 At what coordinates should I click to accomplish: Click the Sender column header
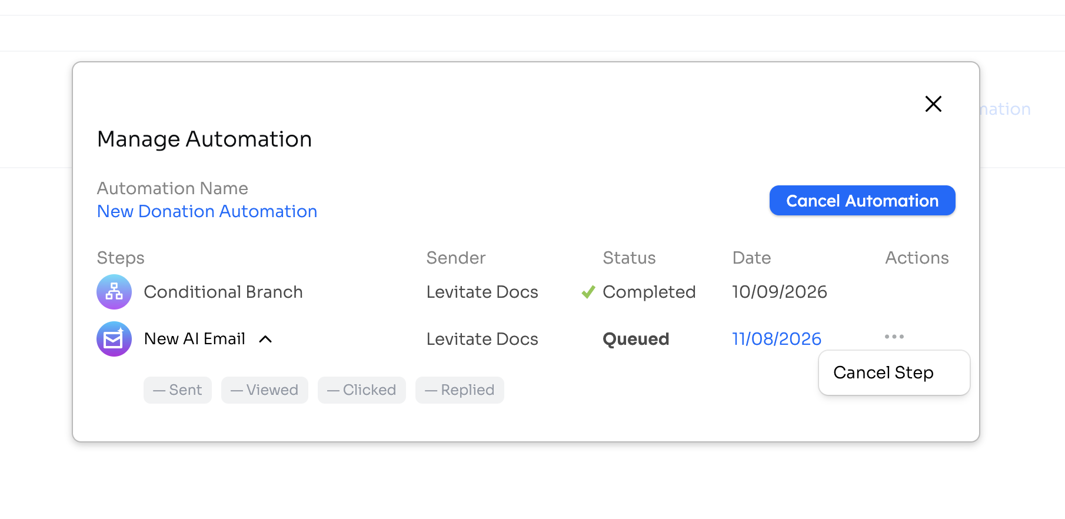[456, 258]
